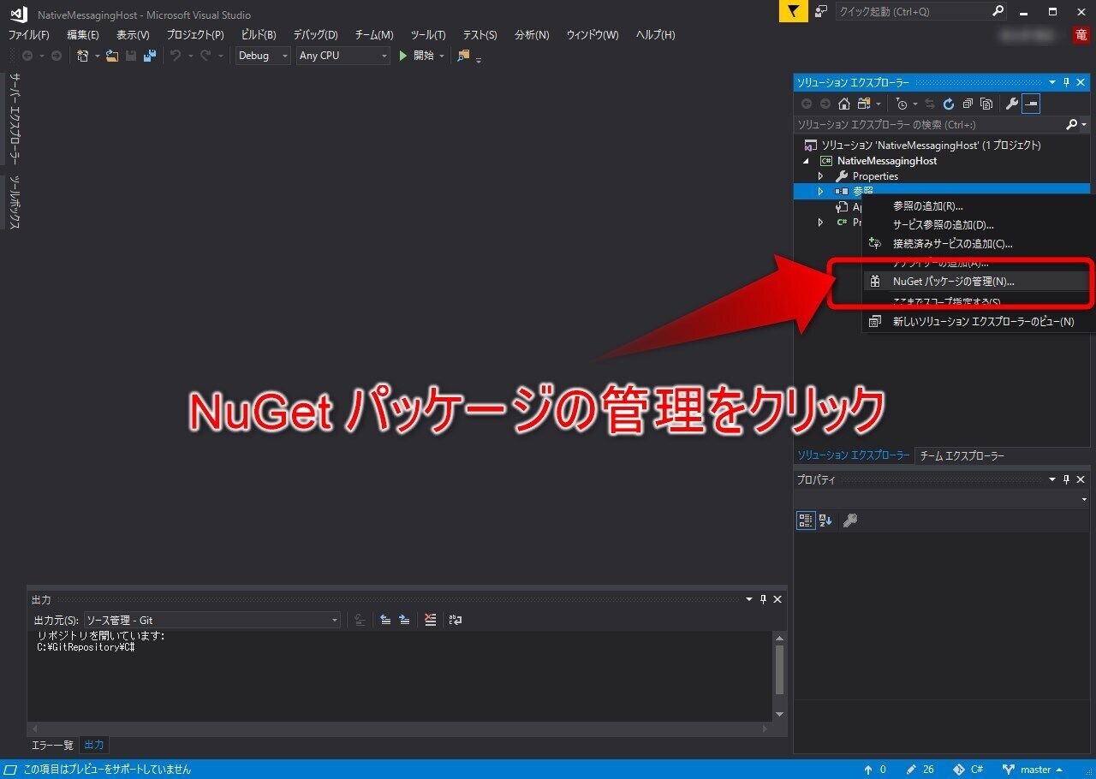Image resolution: width=1096 pixels, height=779 pixels.
Task: Open the ビルド(B) menu
Action: 259,35
